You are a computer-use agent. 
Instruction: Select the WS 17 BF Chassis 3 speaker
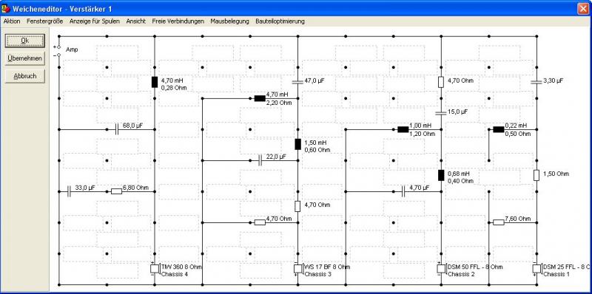click(x=298, y=268)
